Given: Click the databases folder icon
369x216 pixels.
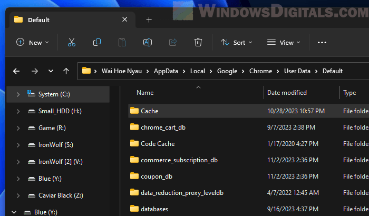Looking at the screenshot, I should click(x=134, y=209).
